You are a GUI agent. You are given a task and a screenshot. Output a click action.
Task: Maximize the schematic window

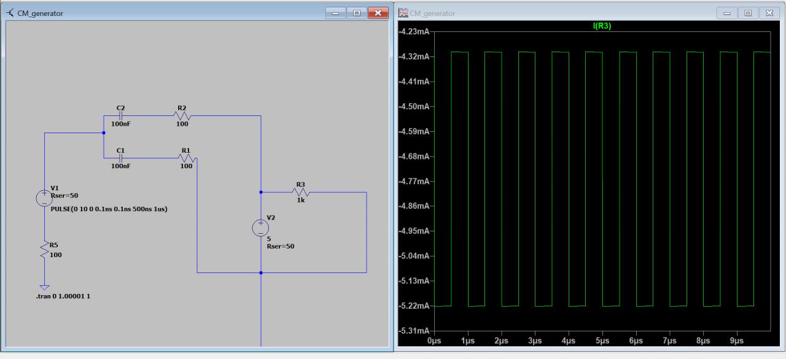pos(356,13)
